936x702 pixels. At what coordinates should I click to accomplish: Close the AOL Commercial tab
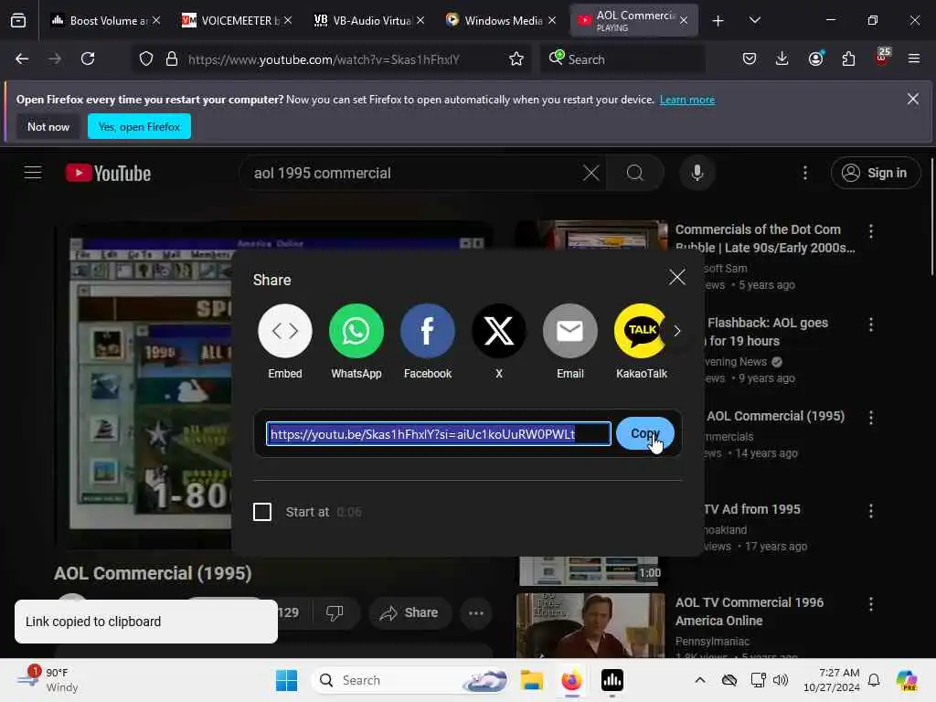684,20
